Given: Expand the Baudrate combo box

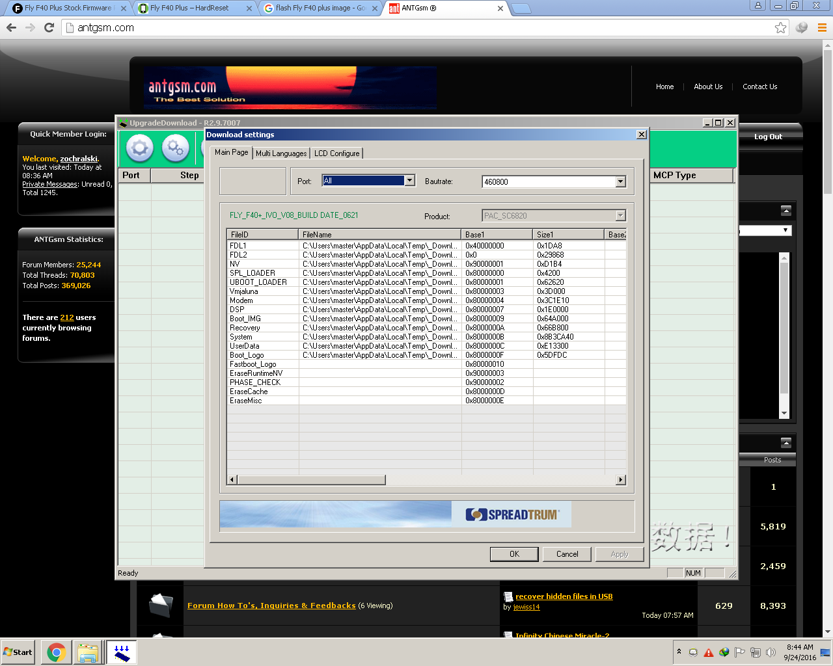Looking at the screenshot, I should (x=620, y=182).
